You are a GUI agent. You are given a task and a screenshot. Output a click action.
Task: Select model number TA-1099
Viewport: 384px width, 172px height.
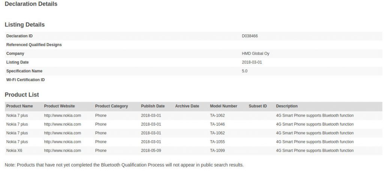pos(217,150)
